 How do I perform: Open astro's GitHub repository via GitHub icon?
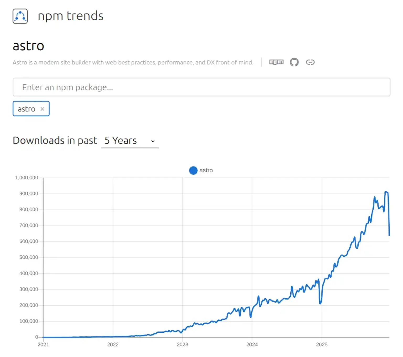point(294,62)
